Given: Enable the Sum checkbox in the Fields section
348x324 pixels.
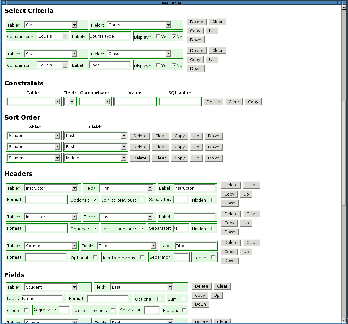Looking at the screenshot, I should pyautogui.click(x=183, y=299).
